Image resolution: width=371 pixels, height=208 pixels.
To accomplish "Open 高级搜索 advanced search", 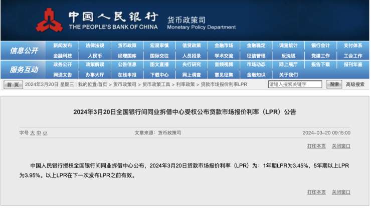I will 355,84.
